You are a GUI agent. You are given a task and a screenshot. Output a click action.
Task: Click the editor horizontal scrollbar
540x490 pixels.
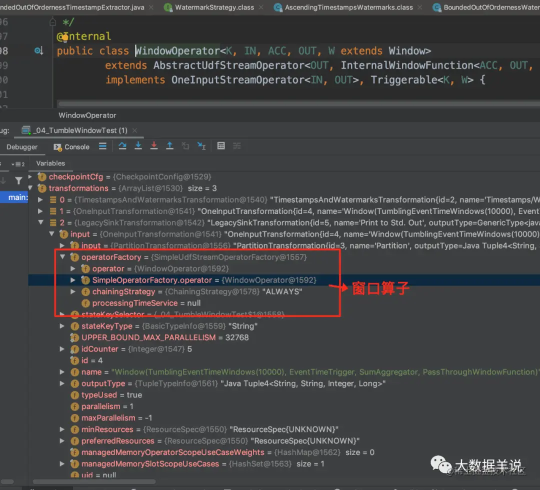[299, 103]
